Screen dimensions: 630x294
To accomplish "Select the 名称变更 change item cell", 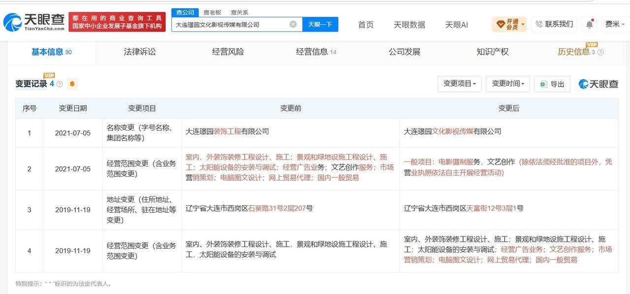I will coord(142,133).
